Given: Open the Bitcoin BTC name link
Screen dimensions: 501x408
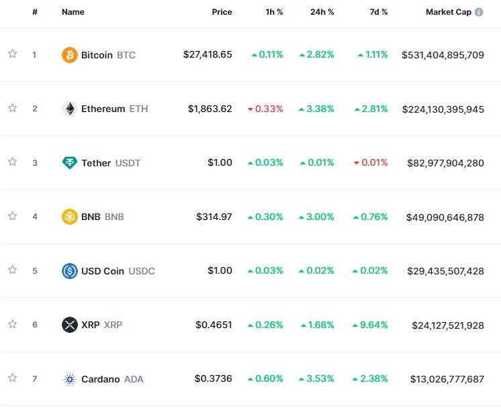Looking at the screenshot, I should [x=107, y=54].
